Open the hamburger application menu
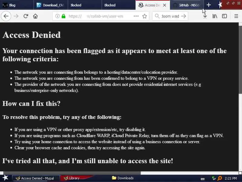 pos(236,16)
